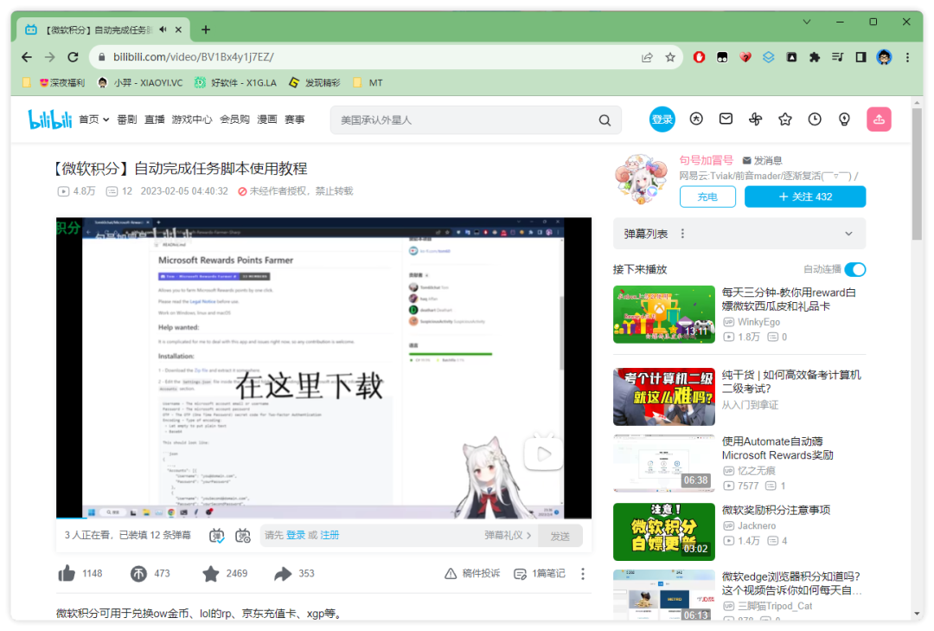
Task: Click the video player progress bar
Action: coord(323,517)
